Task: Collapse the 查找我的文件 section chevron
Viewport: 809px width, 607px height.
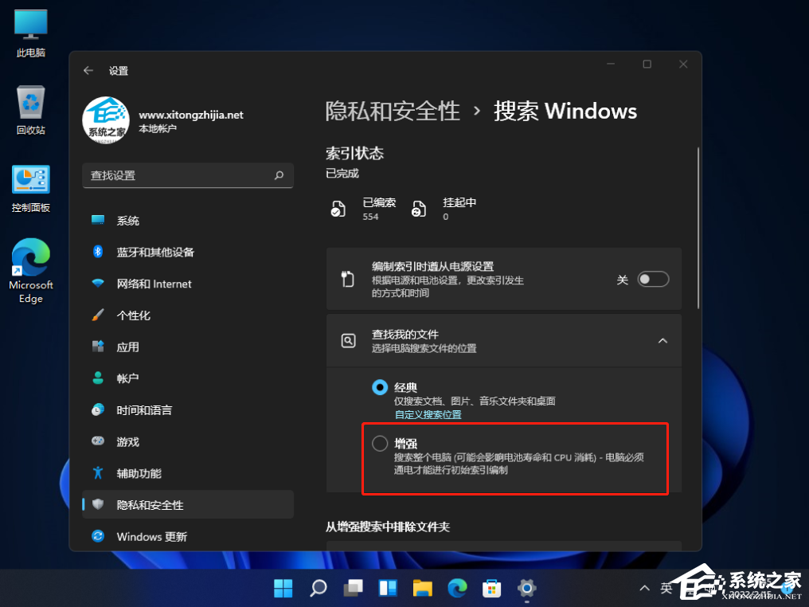Action: coord(663,341)
